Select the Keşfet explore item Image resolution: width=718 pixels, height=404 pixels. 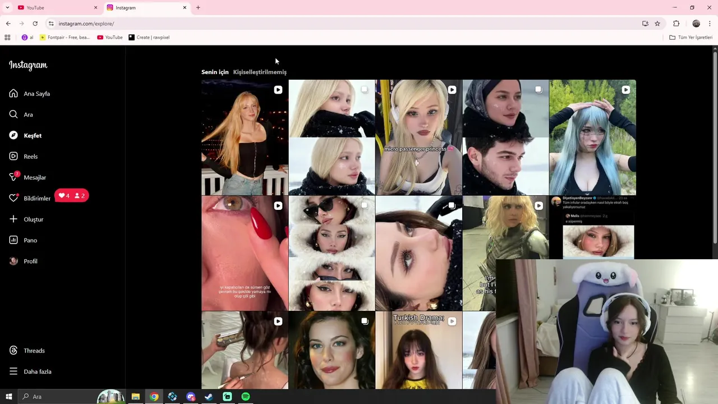point(25,135)
